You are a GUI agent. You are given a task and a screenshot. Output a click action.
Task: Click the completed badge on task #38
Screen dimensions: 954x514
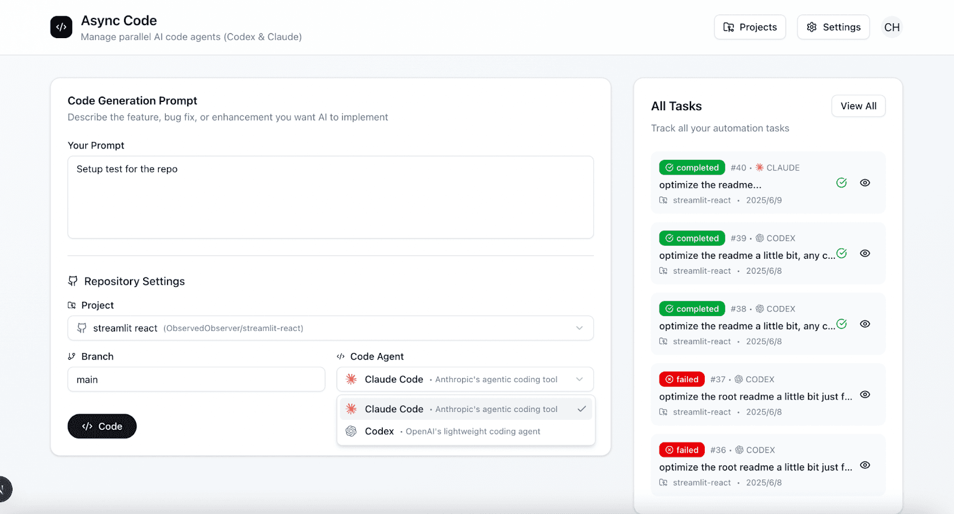692,309
